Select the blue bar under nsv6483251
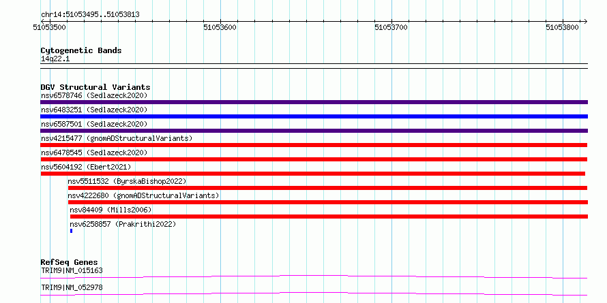The width and height of the screenshot is (607, 303). click(x=314, y=116)
